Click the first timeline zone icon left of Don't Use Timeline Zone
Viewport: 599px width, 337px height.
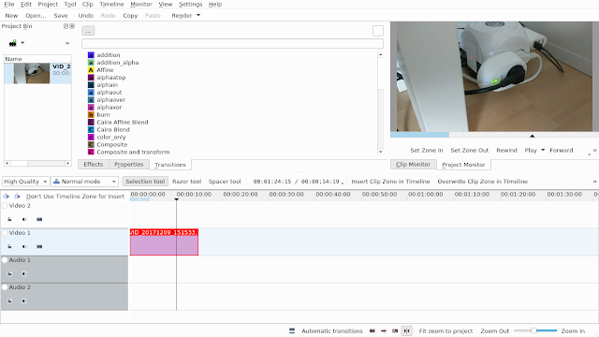7,196
